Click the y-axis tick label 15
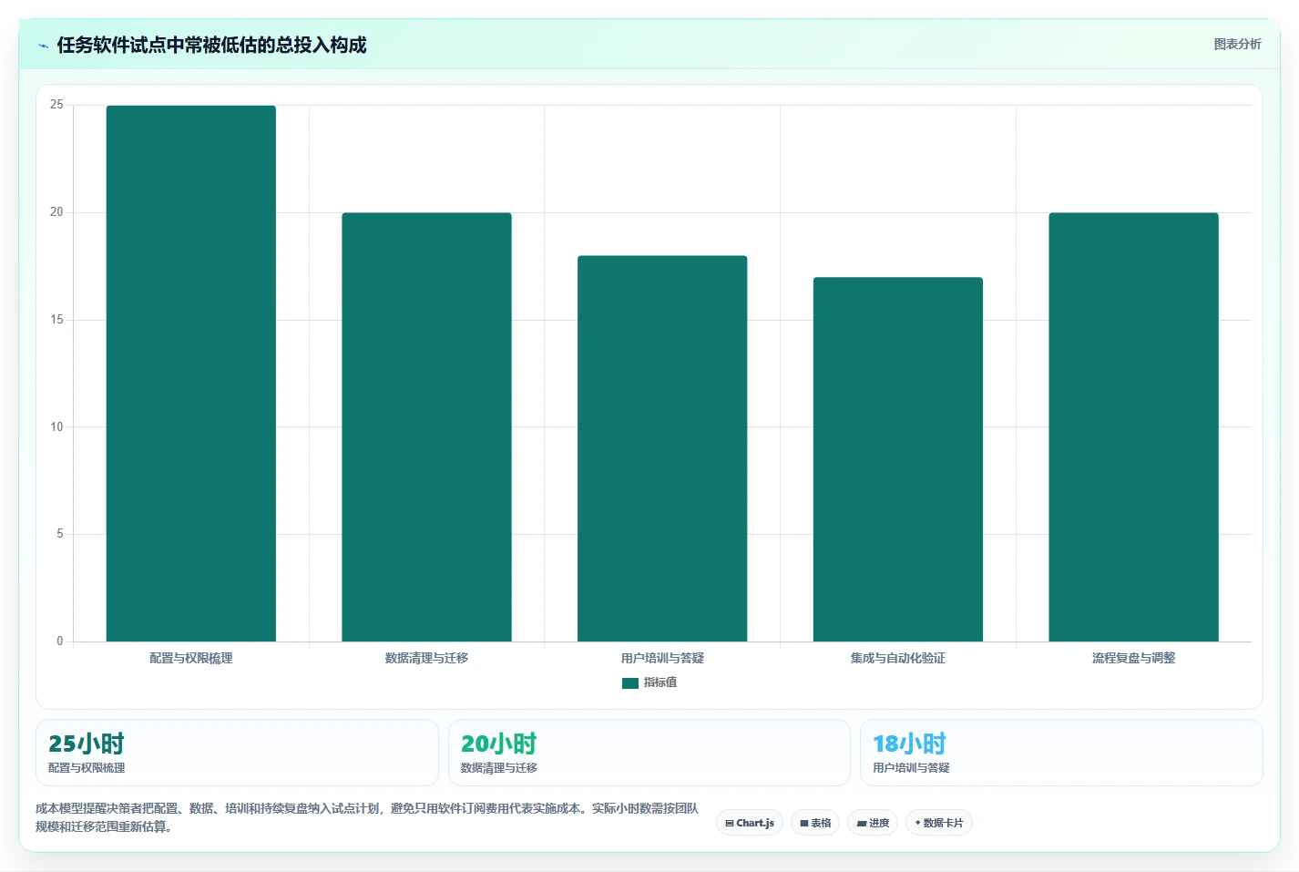 (56, 320)
